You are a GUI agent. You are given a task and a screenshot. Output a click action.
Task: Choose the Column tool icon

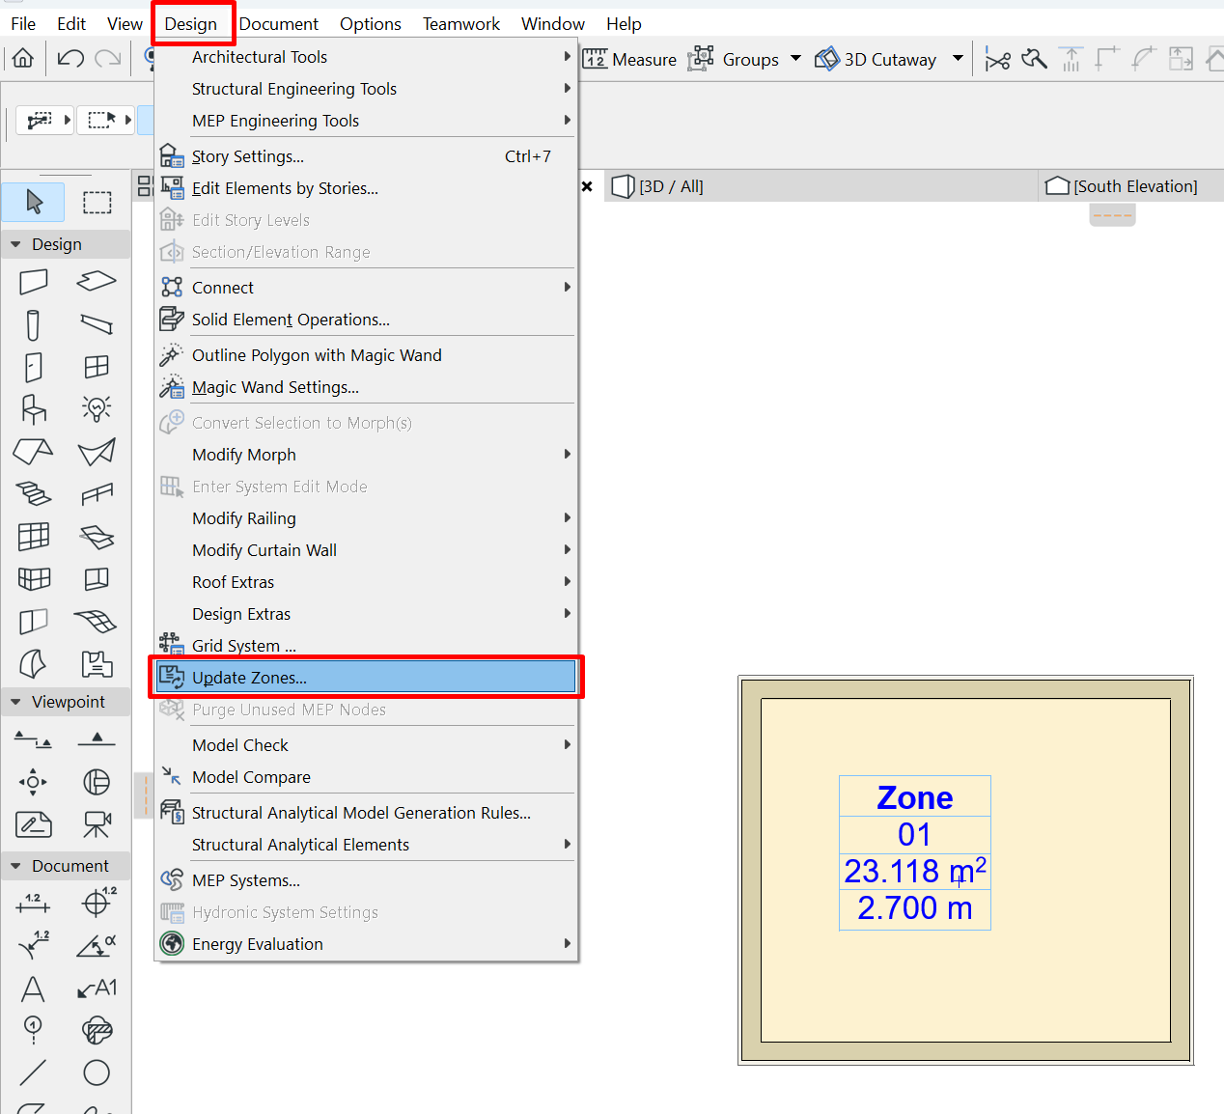pos(34,324)
